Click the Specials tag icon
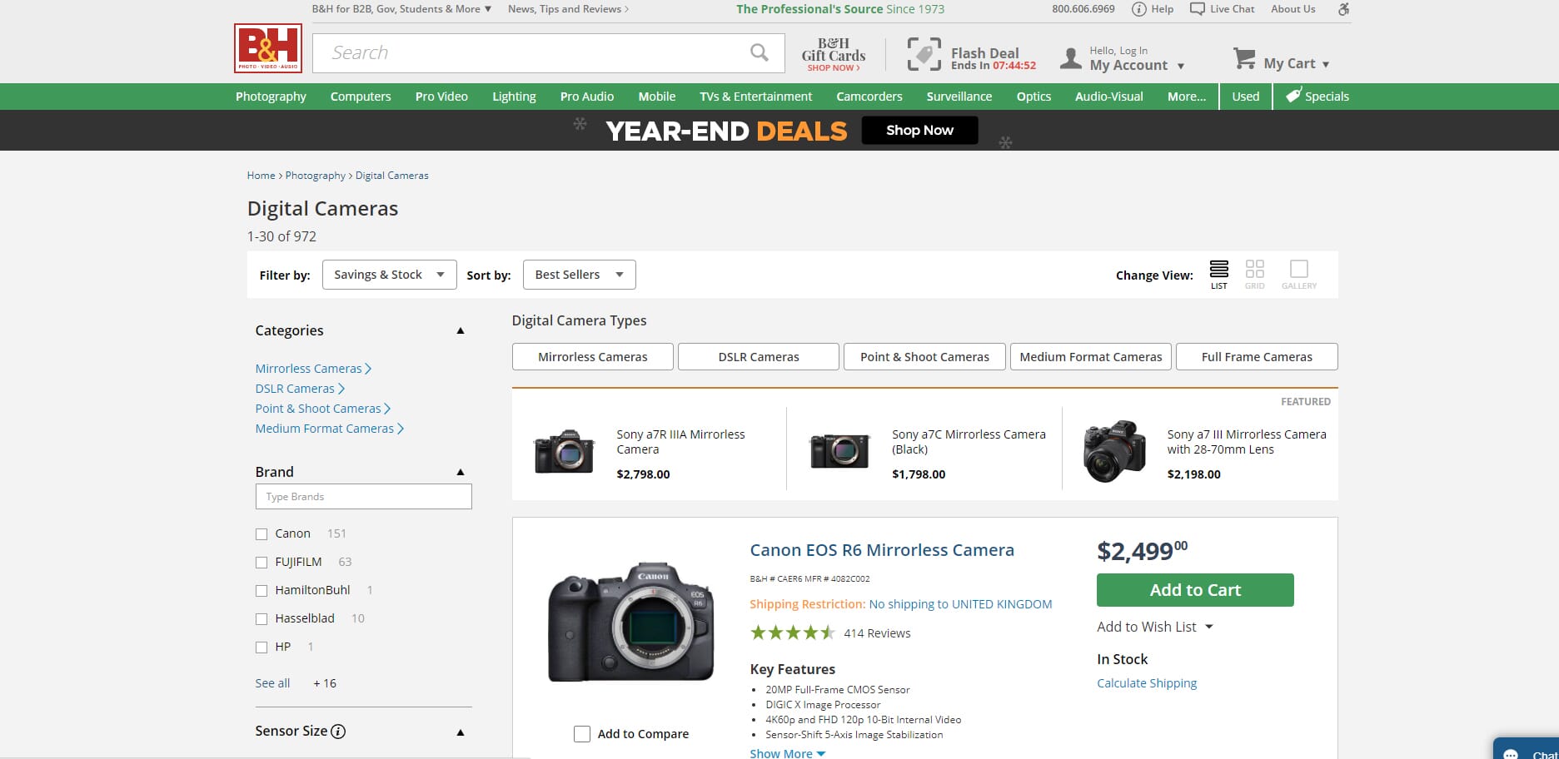The width and height of the screenshot is (1559, 759). point(1293,96)
